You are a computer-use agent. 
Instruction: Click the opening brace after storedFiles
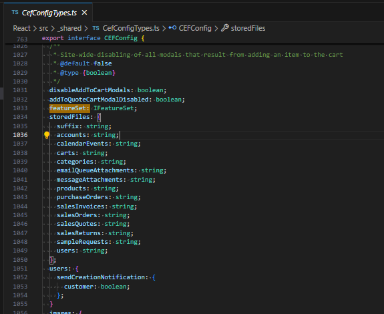[x=99, y=117]
